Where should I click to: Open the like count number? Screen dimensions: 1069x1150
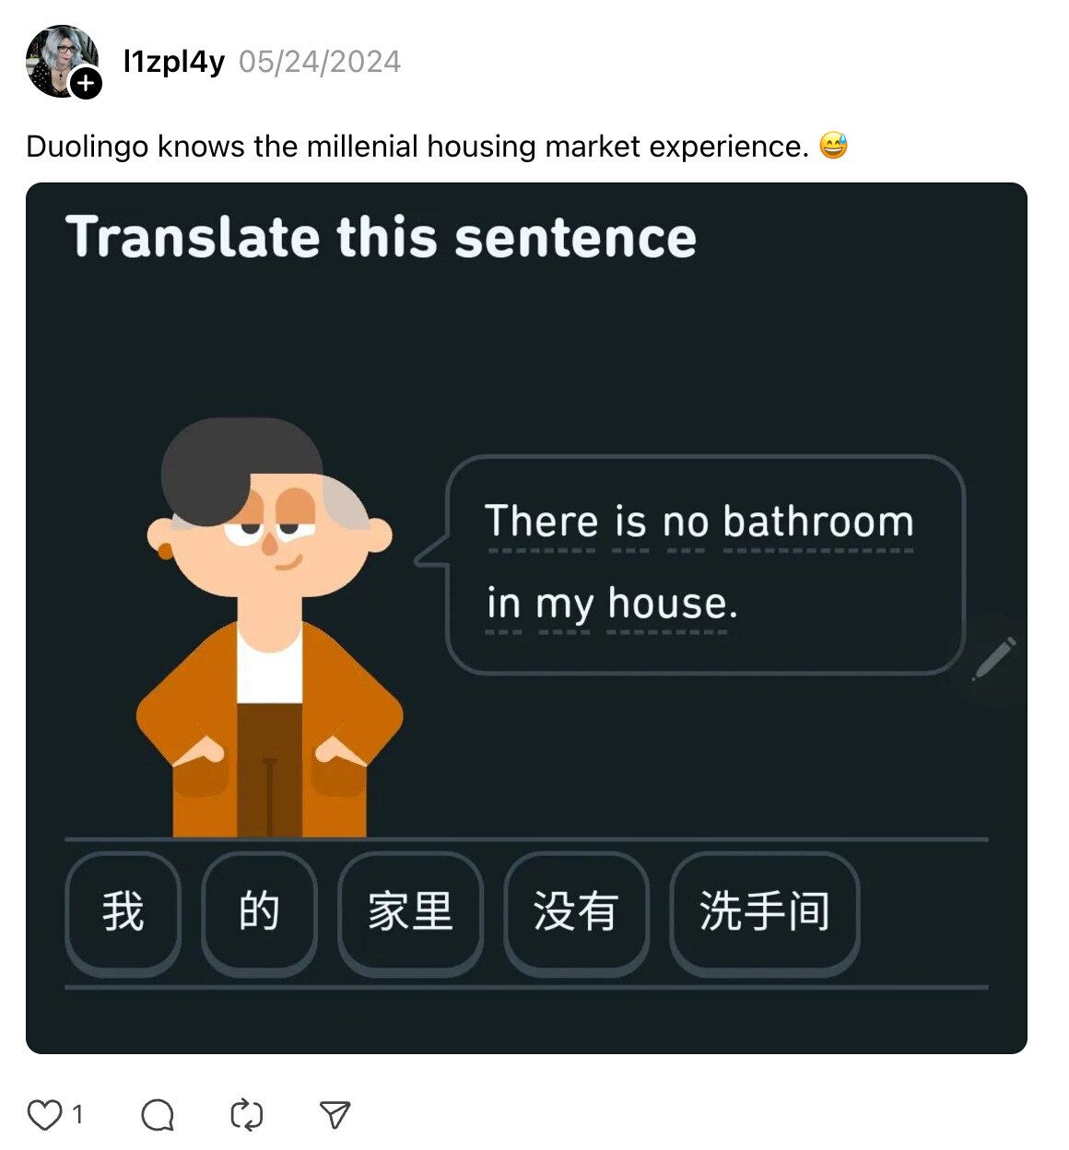pos(77,1115)
